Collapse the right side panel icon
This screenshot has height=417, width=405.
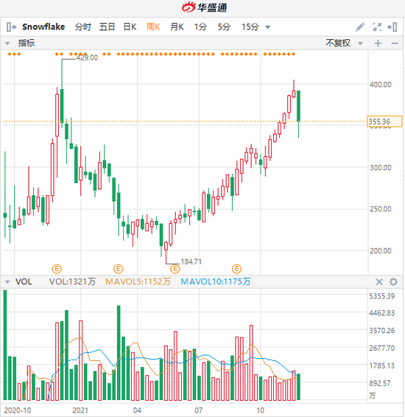pyautogui.click(x=392, y=27)
